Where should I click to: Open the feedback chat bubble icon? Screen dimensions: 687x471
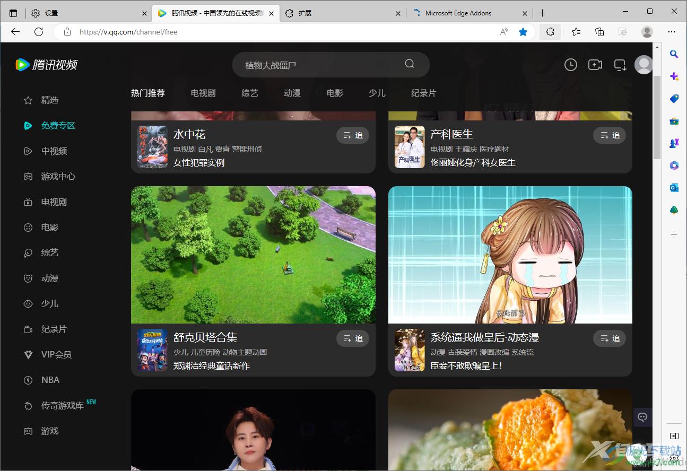(642, 417)
